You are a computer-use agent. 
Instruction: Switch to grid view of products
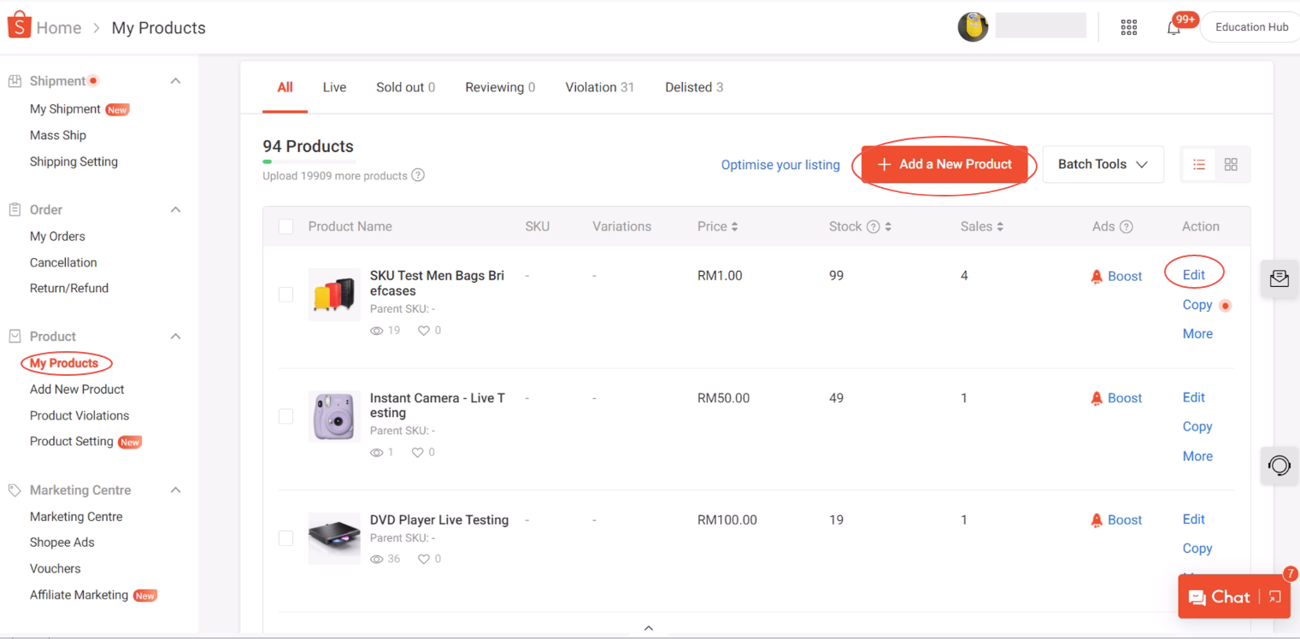(x=1231, y=164)
